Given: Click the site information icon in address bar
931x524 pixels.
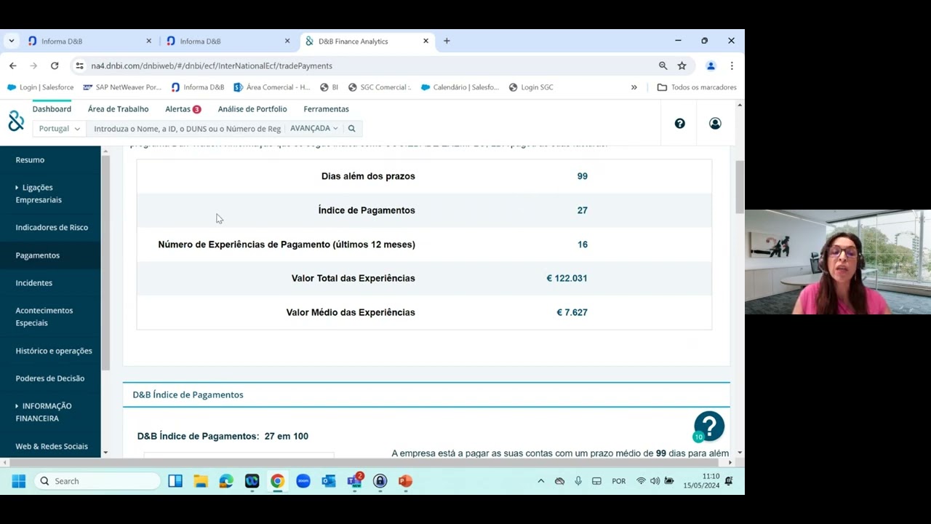Looking at the screenshot, I should coord(79,65).
